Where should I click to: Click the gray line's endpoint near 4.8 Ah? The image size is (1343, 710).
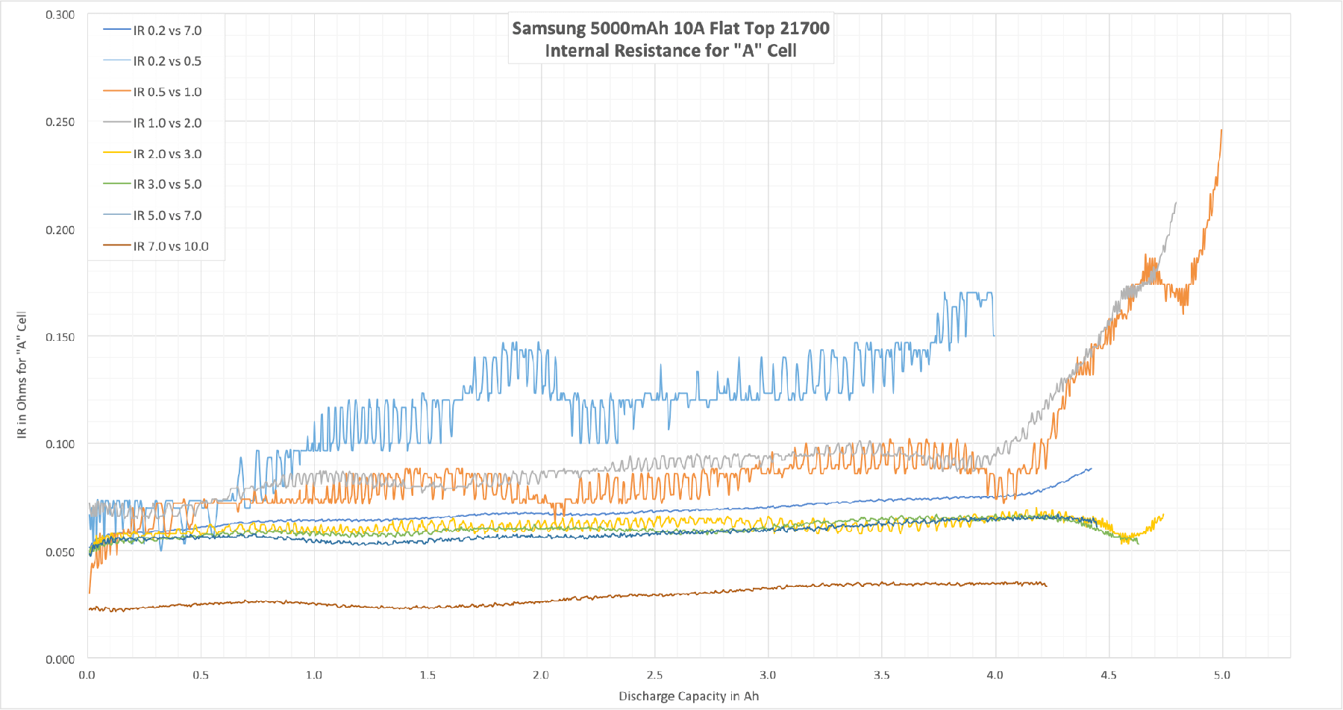pos(1175,204)
